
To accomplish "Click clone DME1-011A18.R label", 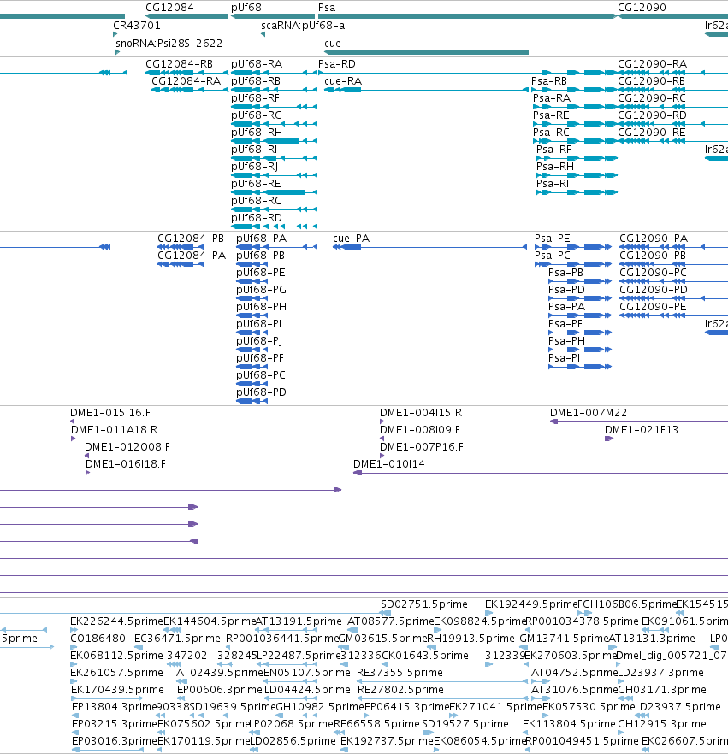I will pyautogui.click(x=115, y=430).
